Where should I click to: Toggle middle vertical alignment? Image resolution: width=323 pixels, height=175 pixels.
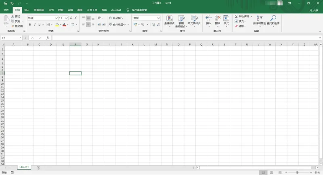(x=88, y=18)
